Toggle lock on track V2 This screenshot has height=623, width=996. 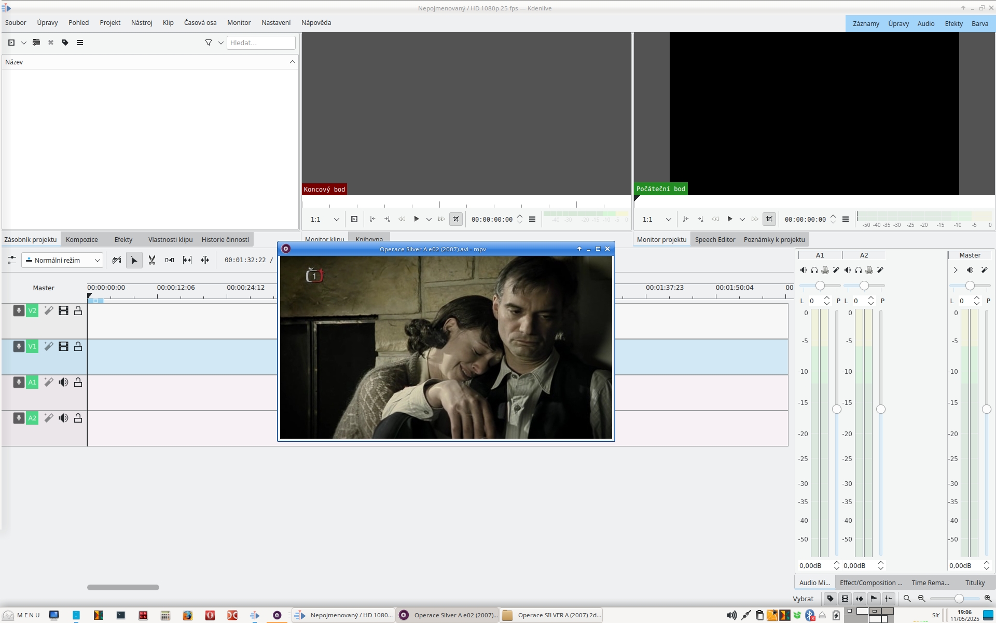tap(78, 310)
